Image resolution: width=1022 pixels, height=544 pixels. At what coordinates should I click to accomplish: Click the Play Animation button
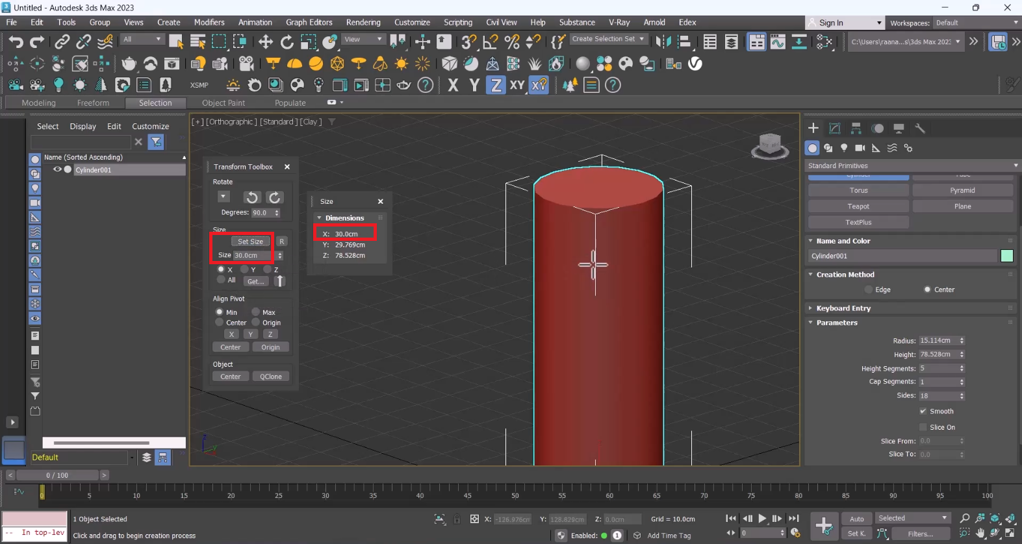(762, 518)
